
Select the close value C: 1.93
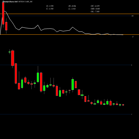click(50, 9)
